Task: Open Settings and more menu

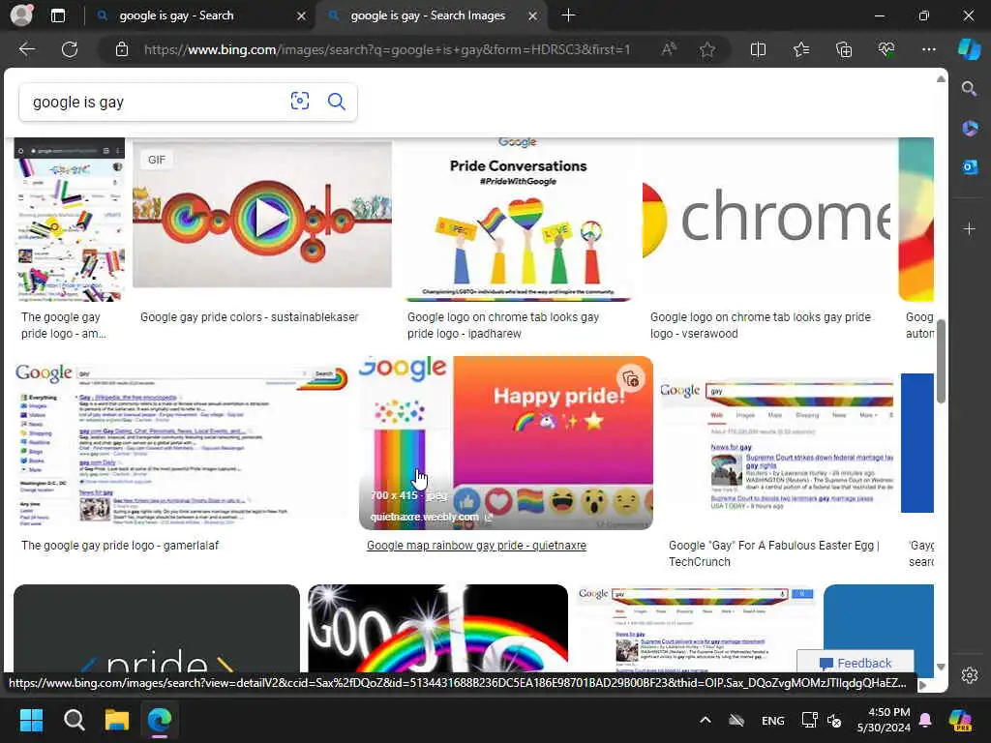Action: (928, 49)
